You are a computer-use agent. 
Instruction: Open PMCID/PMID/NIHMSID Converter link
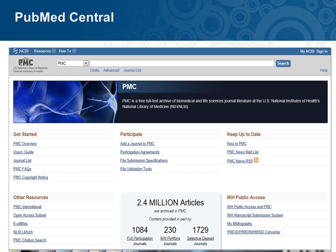tap(254, 232)
